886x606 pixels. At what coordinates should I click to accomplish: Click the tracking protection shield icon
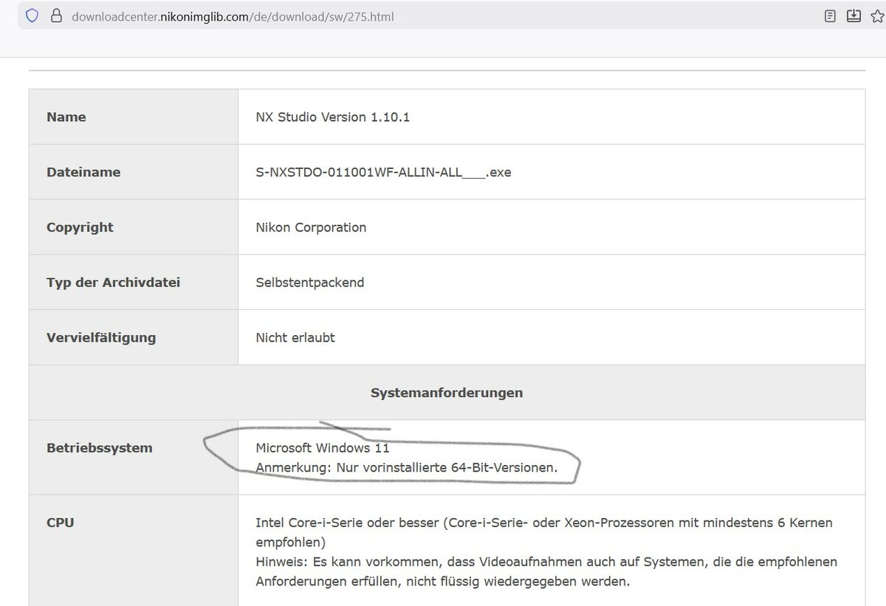pyautogui.click(x=32, y=16)
